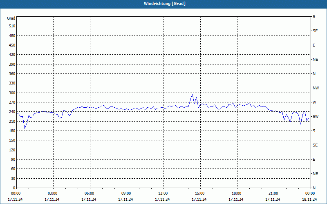Click S compass label beside the 180 gridline
This screenshot has width=327, height=204.
[314, 131]
